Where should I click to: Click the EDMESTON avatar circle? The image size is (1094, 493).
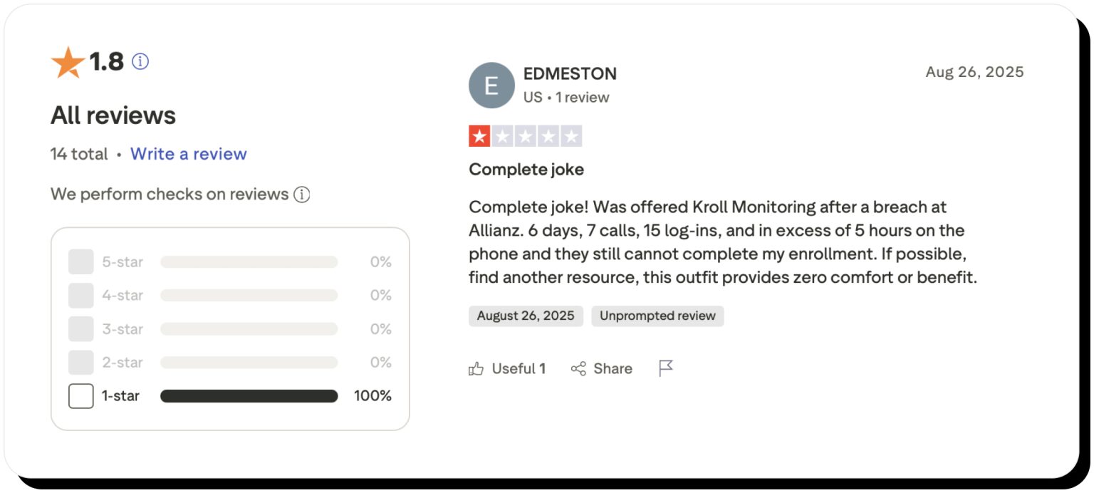tap(491, 85)
